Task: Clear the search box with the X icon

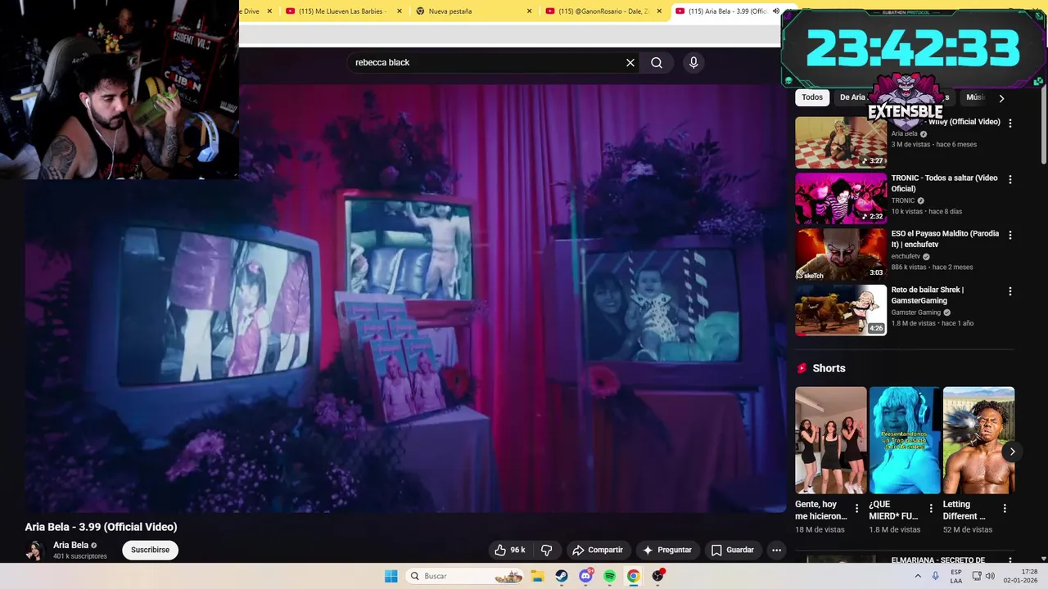Action: 630,62
